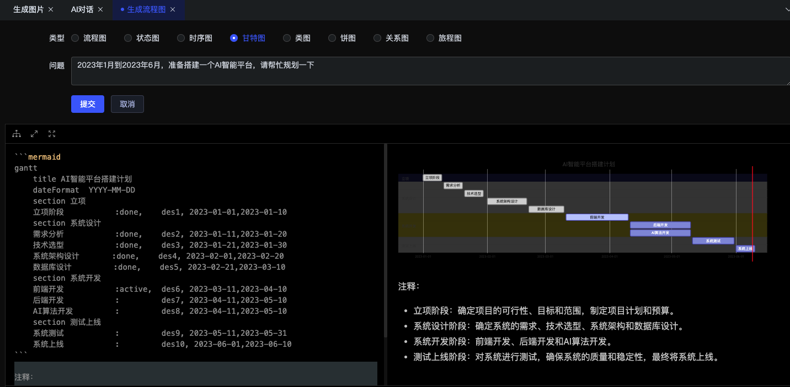Open the AI对话 tab
This screenshot has width=790, height=387.
click(x=82, y=9)
